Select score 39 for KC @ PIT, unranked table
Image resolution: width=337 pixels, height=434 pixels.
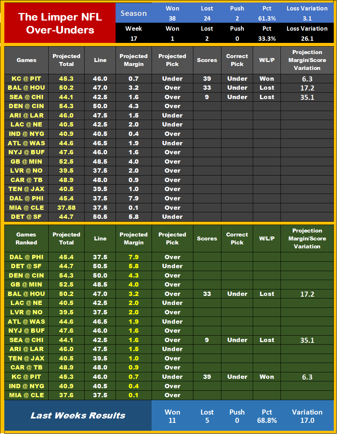point(207,79)
